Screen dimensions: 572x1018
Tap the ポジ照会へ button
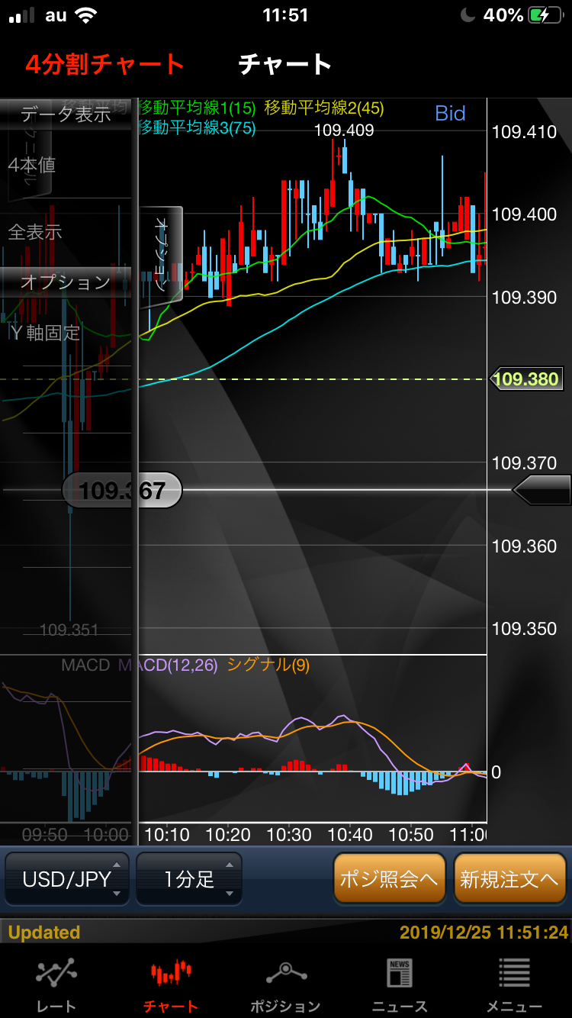pos(389,879)
